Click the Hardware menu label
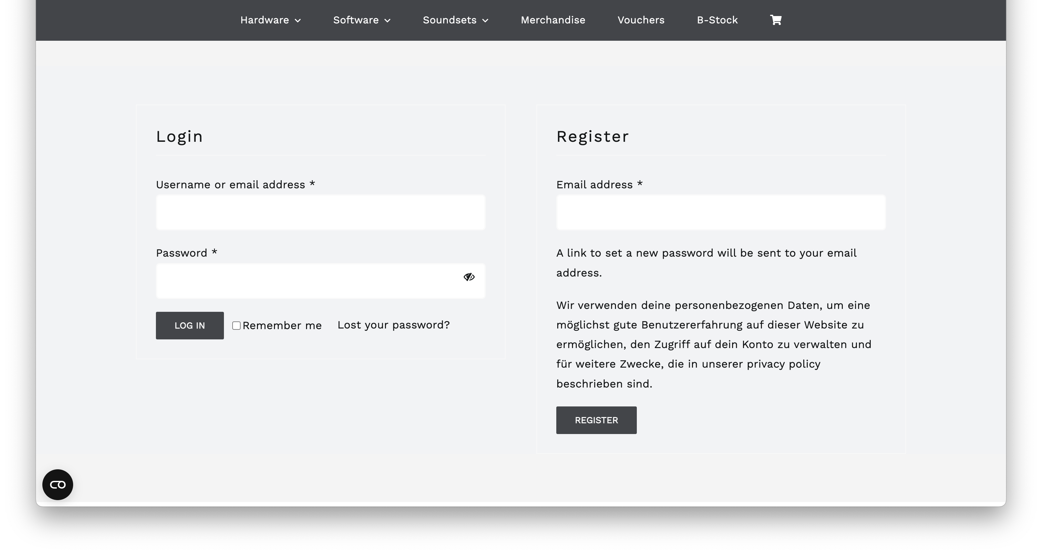Image resolution: width=1042 pixels, height=554 pixels. (265, 20)
